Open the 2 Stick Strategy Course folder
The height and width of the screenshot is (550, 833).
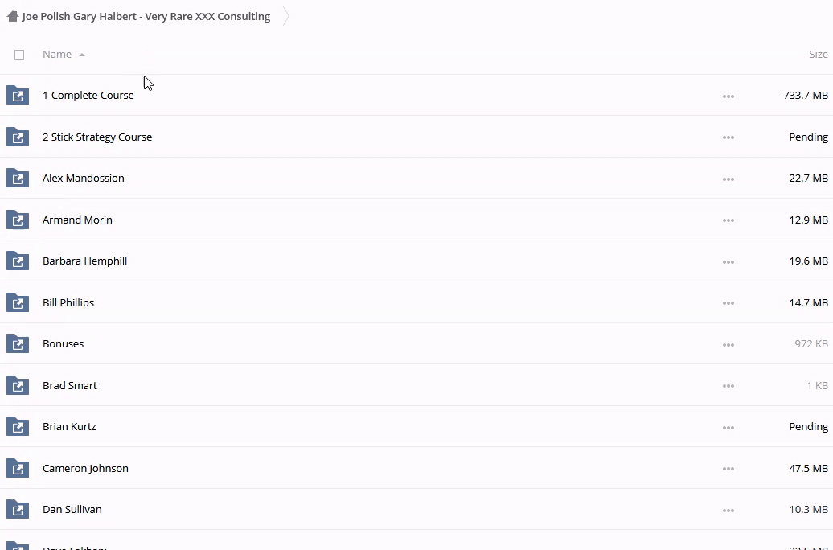pos(97,137)
